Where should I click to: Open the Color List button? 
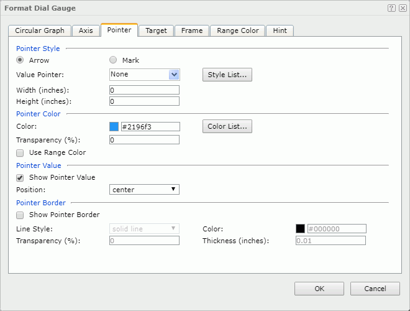pos(227,126)
